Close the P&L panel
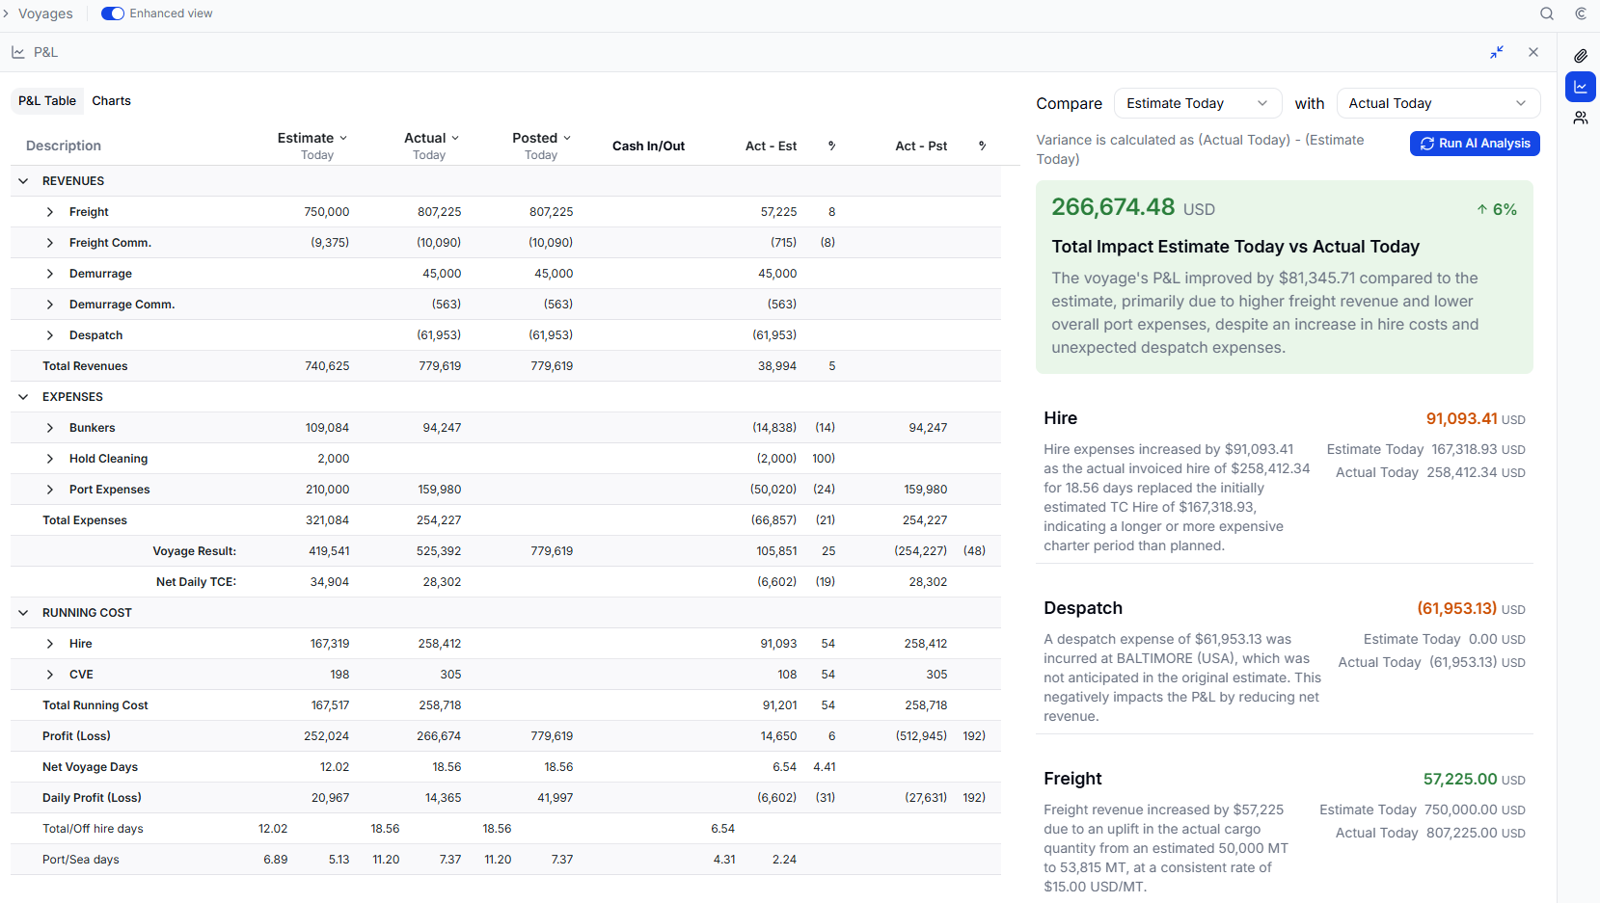The image size is (1600, 903). [1533, 52]
